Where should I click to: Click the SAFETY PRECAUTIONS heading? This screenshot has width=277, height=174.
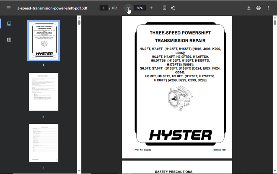174,172
